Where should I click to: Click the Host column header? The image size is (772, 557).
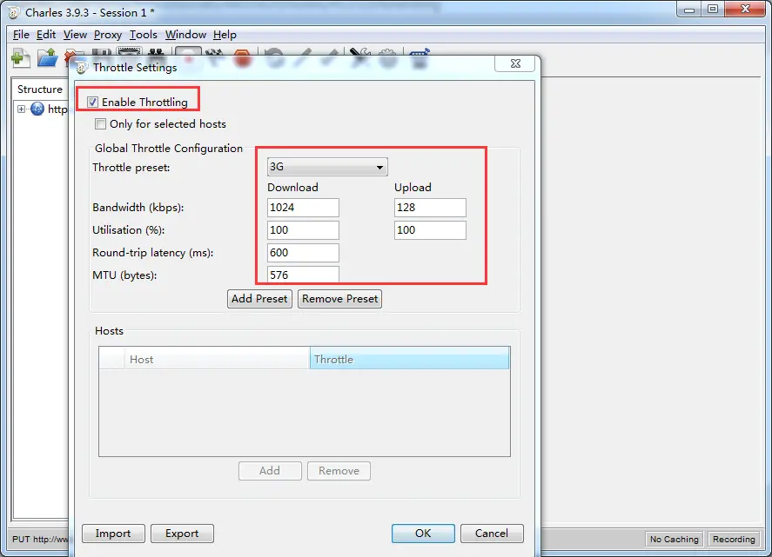[x=217, y=360]
